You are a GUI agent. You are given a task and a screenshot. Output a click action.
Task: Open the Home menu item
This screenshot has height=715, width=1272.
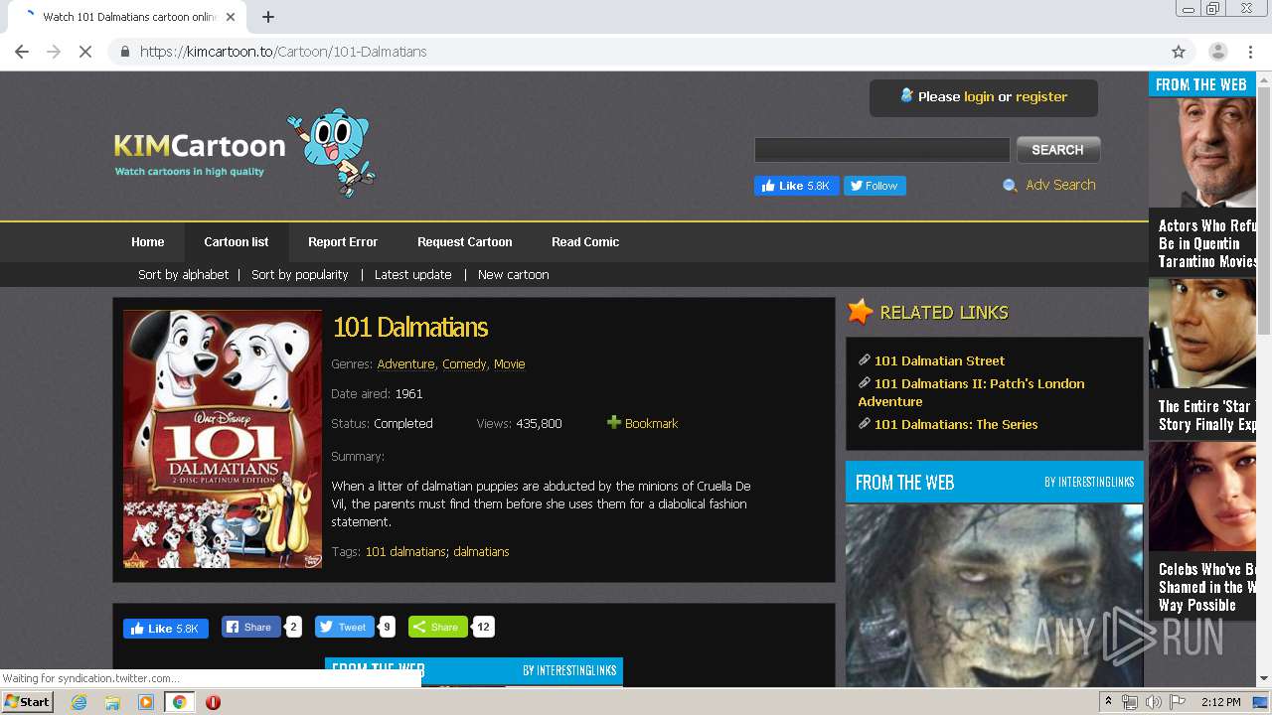[147, 242]
